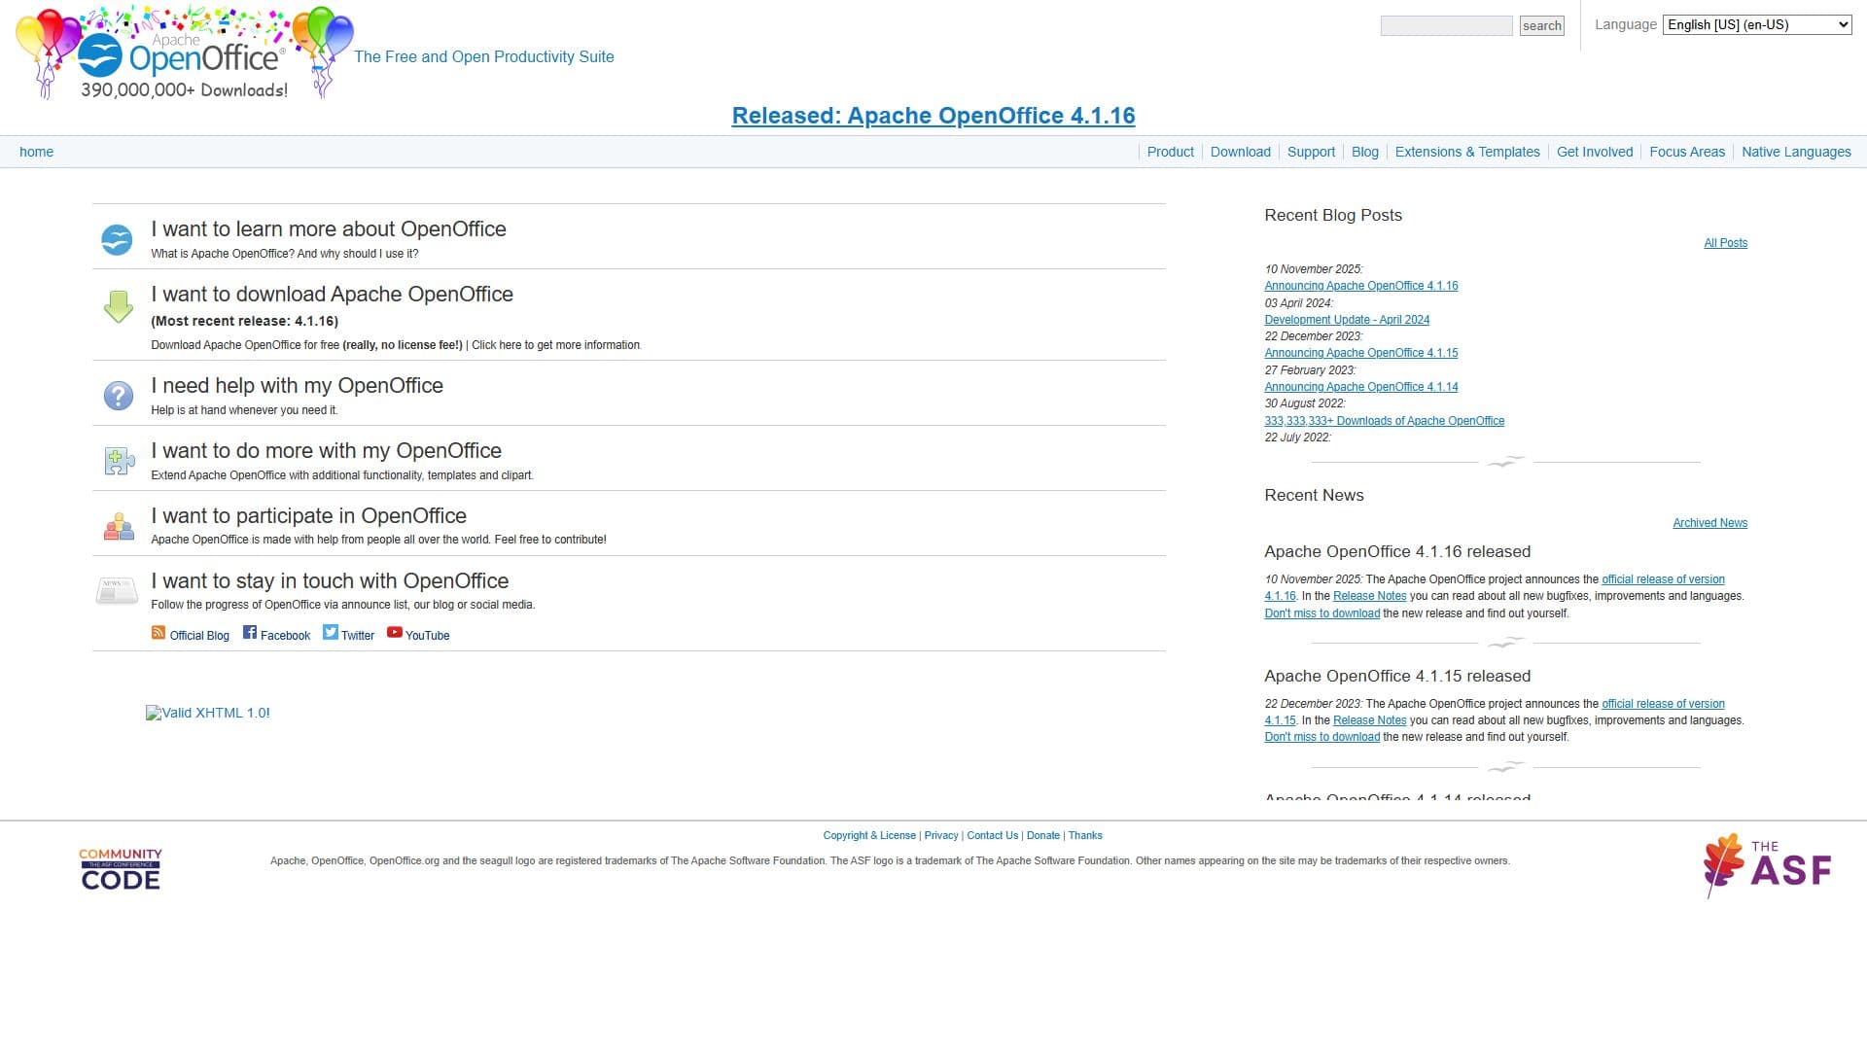Image resolution: width=1867 pixels, height=1050 pixels.
Task: Open blog post Announcing Apache OpenOffice 4.1.16
Action: click(x=1360, y=286)
